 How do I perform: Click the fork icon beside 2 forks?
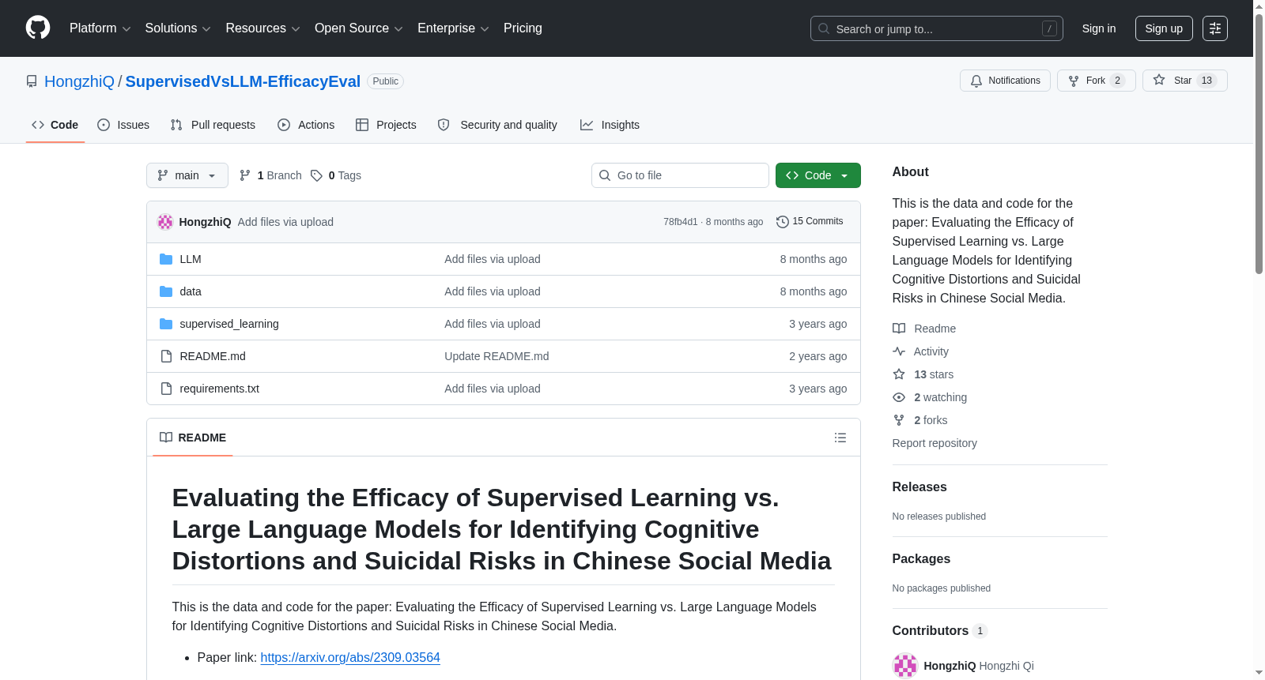click(x=899, y=420)
